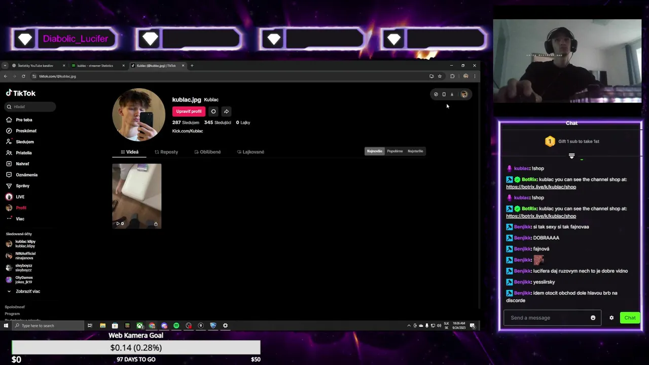
Task: Close the Kublac TikTok browser tab
Action: (183, 65)
